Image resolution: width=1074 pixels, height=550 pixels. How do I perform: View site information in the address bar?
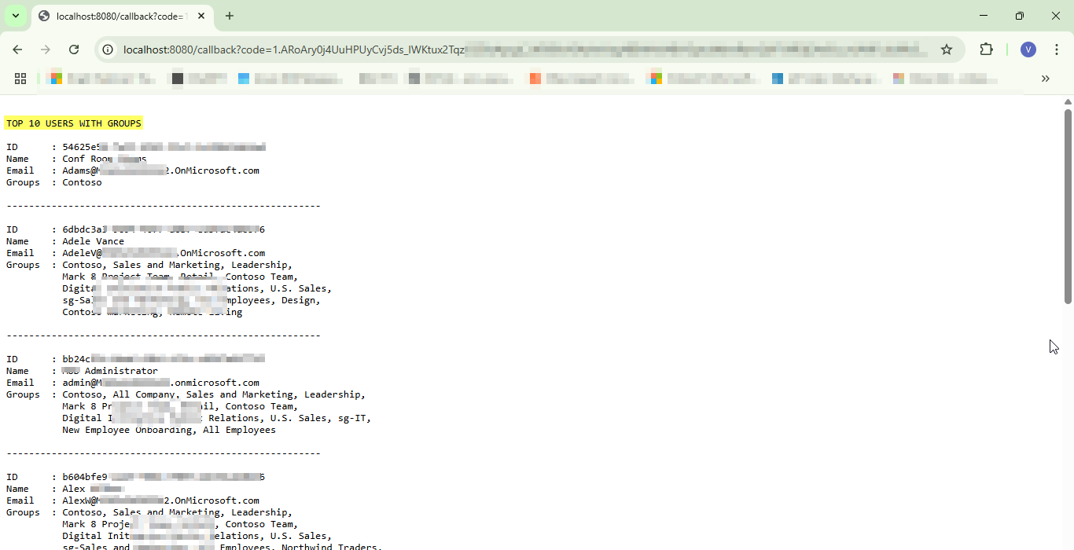pyautogui.click(x=106, y=49)
